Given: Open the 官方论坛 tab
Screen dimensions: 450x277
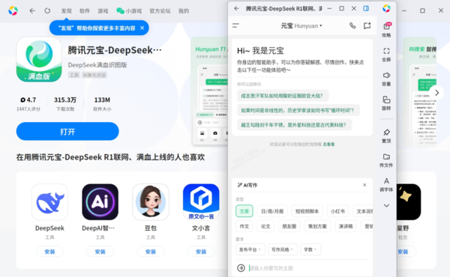Looking at the screenshot, I should click(x=160, y=11).
